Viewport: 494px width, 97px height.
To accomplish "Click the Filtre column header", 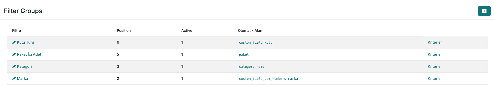I will pos(16,31).
